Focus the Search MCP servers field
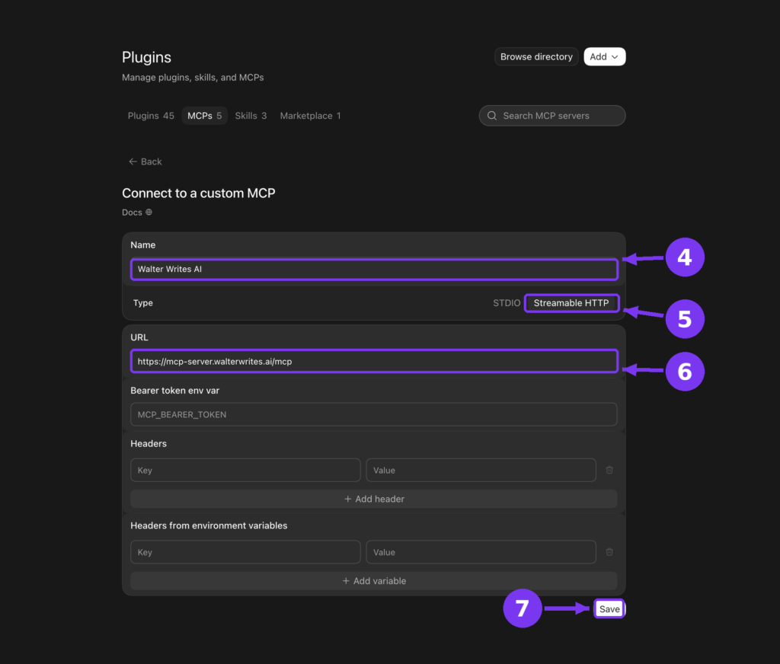The width and height of the screenshot is (780, 664). (552, 116)
